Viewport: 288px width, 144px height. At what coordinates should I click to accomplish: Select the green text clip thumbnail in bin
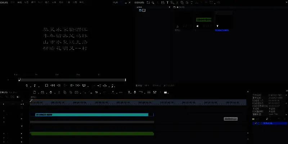click(x=203, y=20)
